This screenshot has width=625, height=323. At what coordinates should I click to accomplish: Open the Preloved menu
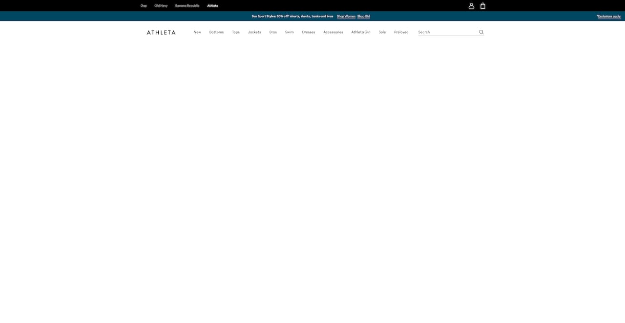click(x=401, y=32)
